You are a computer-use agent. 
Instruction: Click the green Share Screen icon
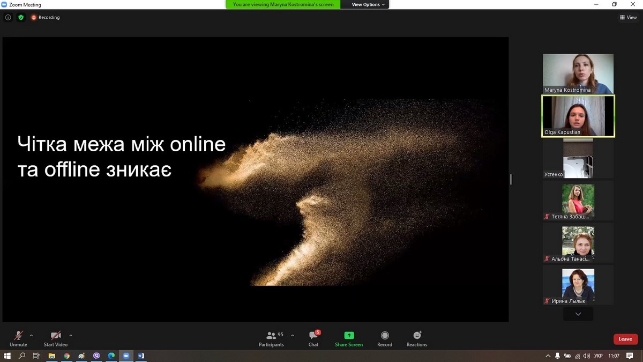click(x=349, y=336)
